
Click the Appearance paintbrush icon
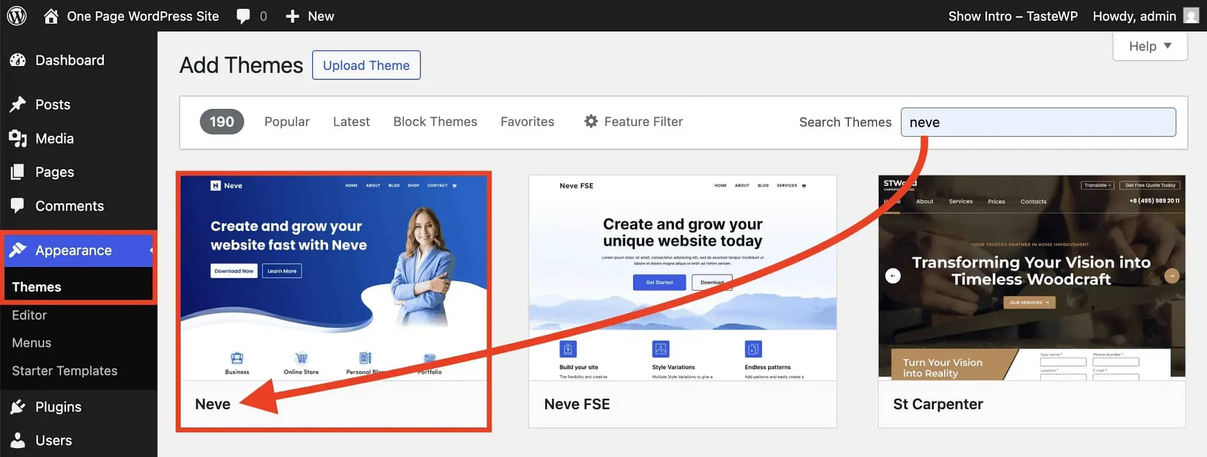coord(18,250)
